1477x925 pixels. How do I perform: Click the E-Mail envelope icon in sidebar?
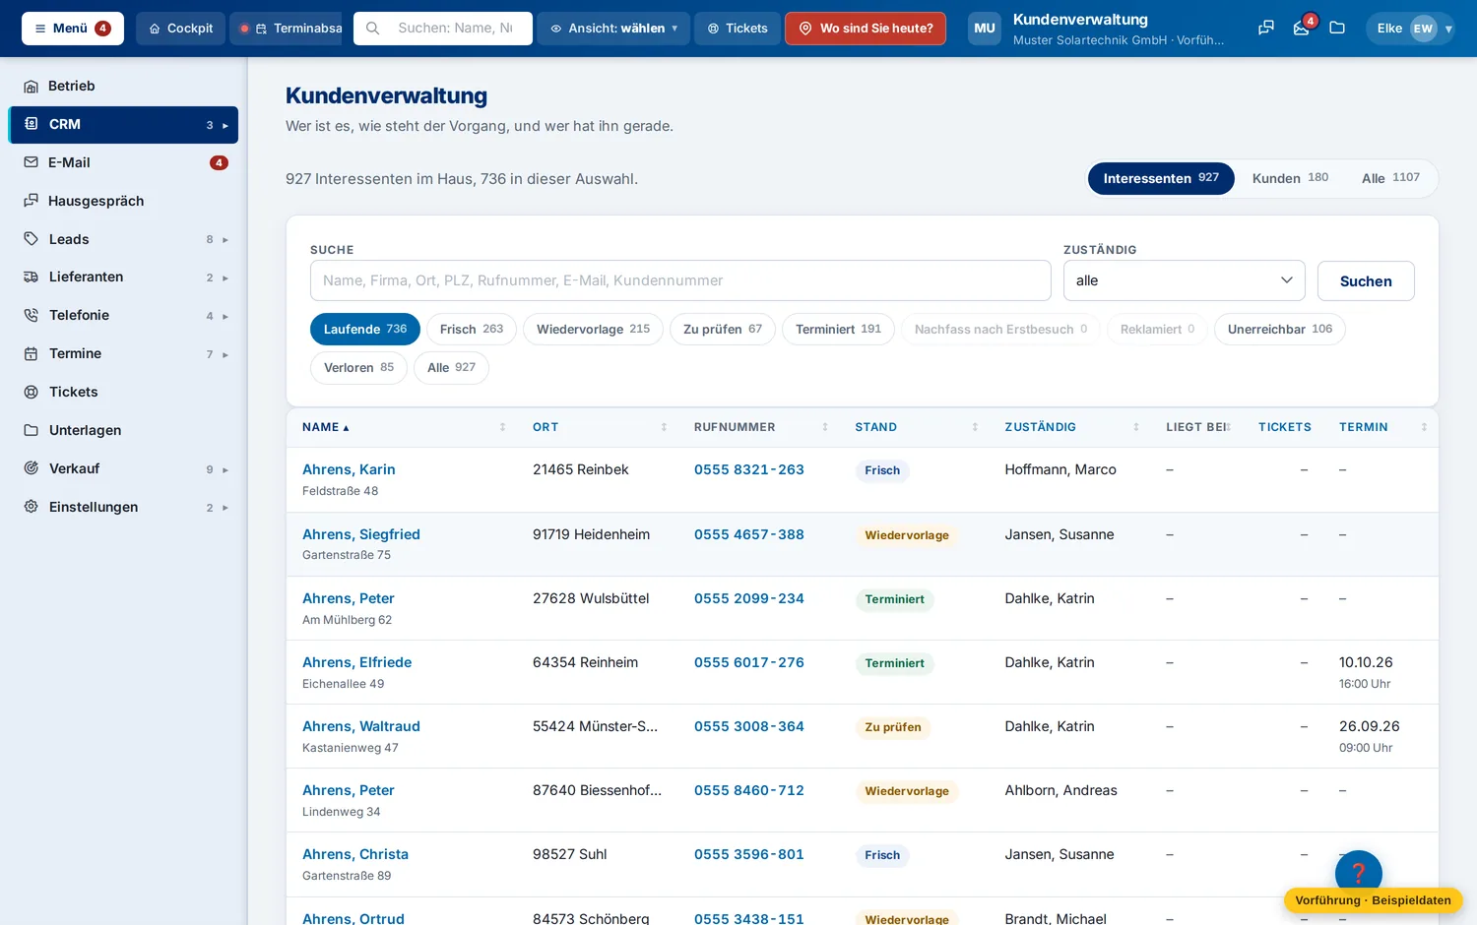tap(31, 162)
